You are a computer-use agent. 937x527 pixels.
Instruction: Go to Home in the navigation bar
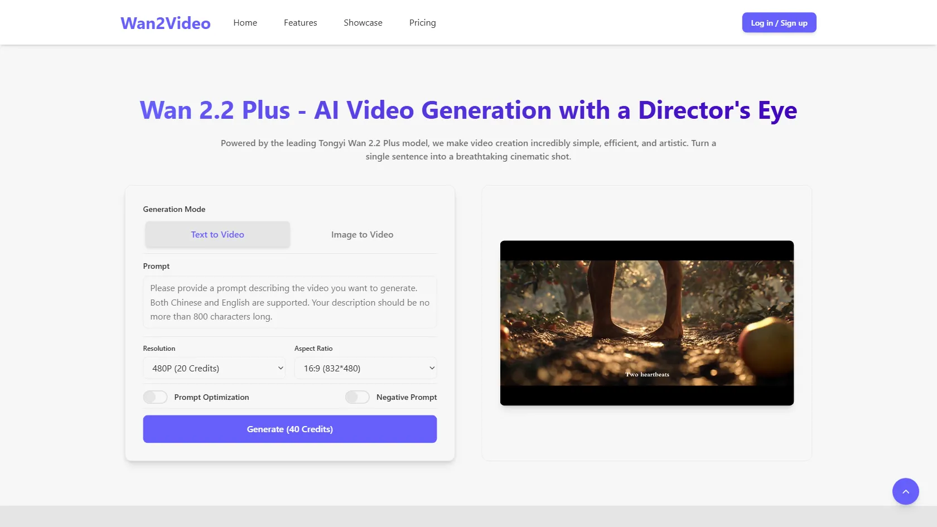click(x=245, y=23)
